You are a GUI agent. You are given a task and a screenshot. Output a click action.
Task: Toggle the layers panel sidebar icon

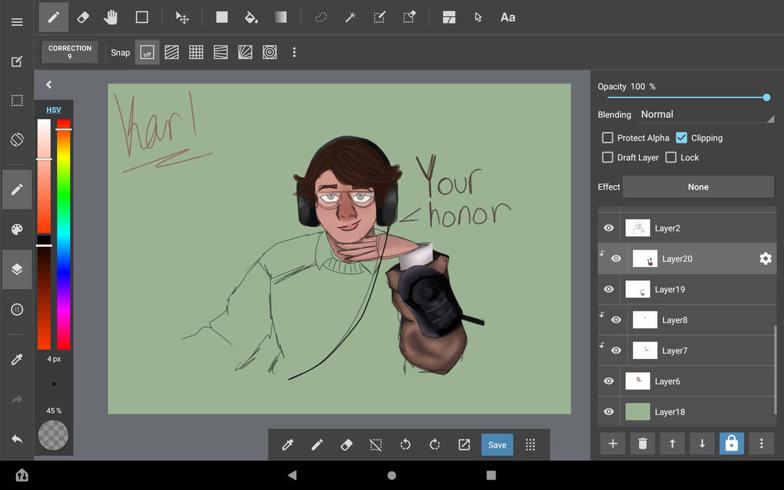point(17,269)
